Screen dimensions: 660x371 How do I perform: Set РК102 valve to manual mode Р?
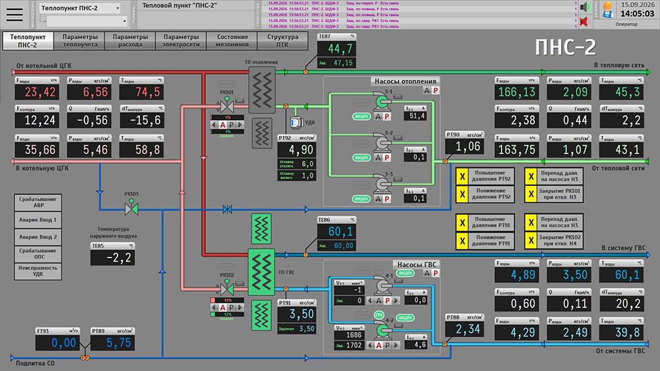coord(231,308)
